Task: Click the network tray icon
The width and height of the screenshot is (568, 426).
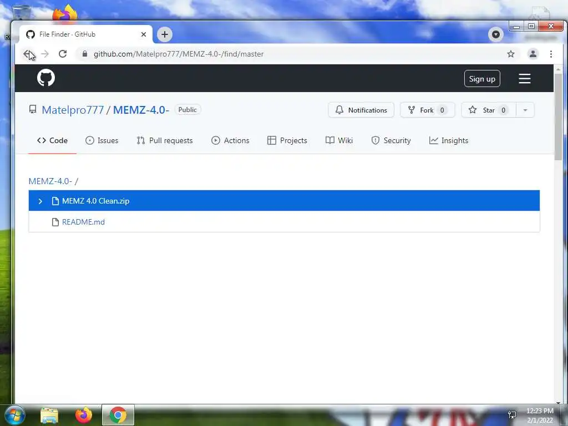Action: pos(512,415)
